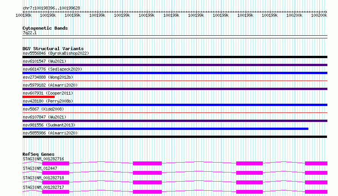
Task: Open the nsv5979182 (Almarri2020) label
Action: (x=50, y=85)
